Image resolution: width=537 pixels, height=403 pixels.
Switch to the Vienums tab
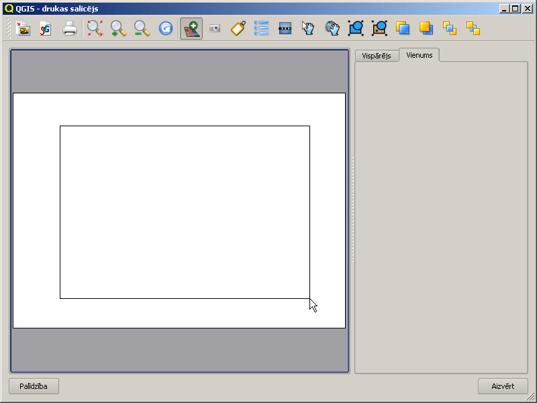(x=419, y=55)
